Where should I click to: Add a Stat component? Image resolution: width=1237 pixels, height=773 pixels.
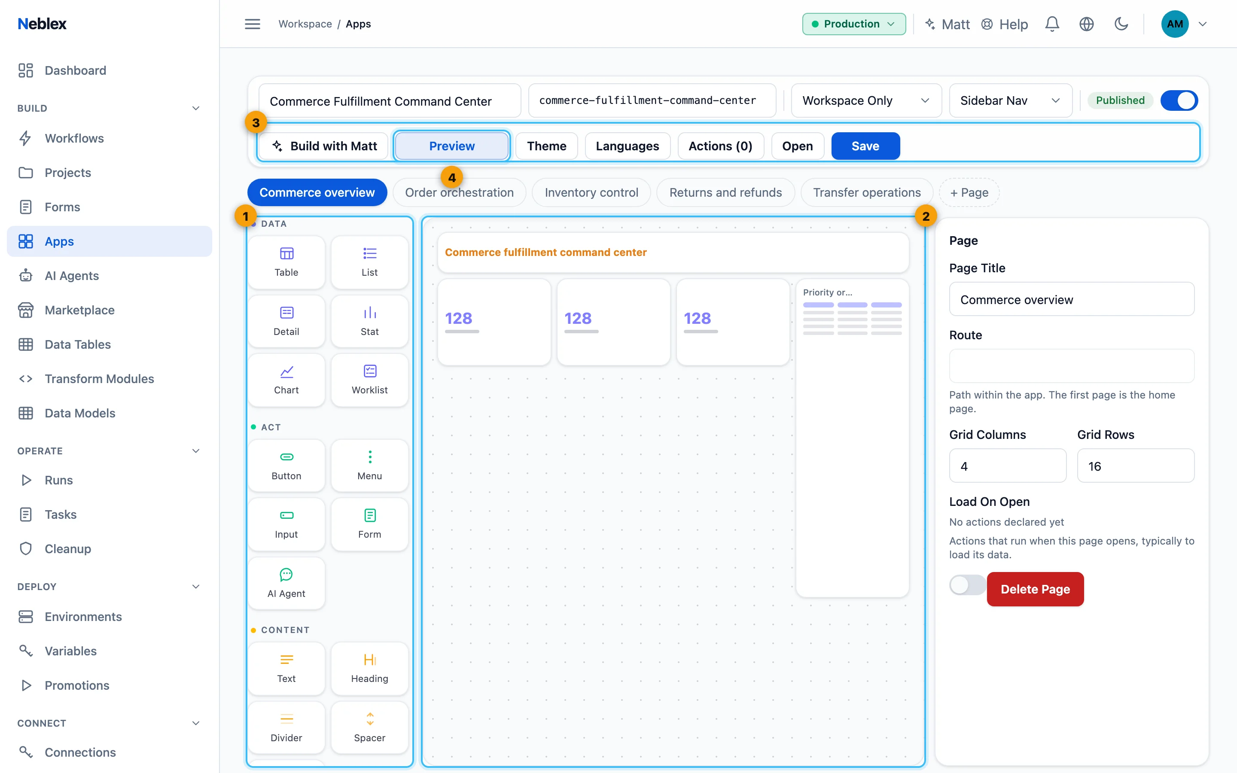click(x=369, y=321)
